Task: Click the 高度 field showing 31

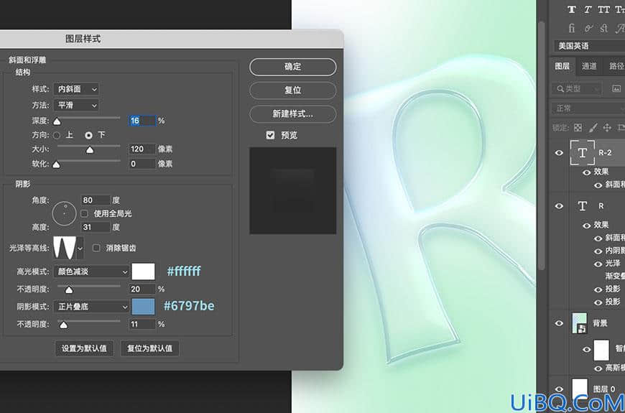Action: click(96, 227)
